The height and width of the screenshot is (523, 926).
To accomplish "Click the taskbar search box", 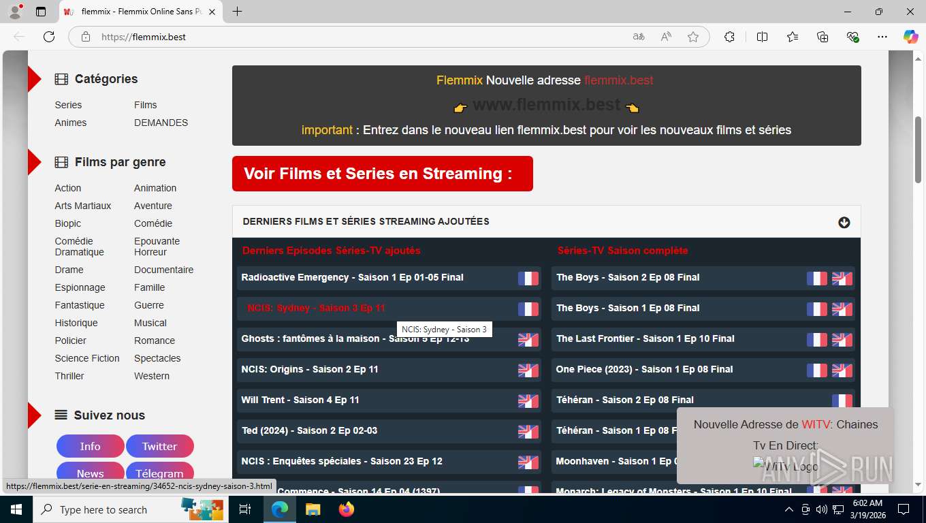I will (131, 509).
